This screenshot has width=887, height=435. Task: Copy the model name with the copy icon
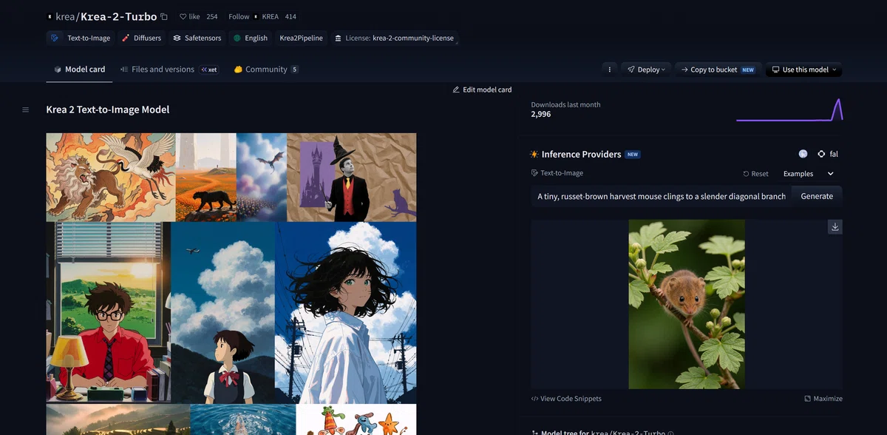coord(163,16)
